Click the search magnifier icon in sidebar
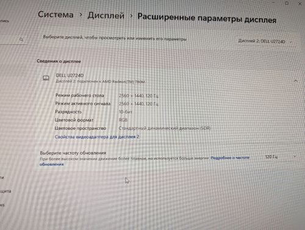The image size is (305, 230). tap(21, 40)
